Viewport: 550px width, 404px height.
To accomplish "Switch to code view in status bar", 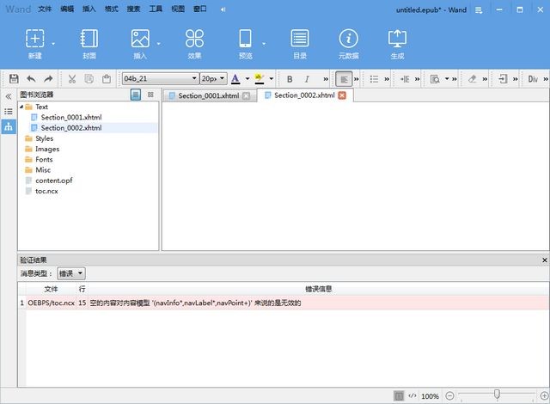I will (x=412, y=396).
